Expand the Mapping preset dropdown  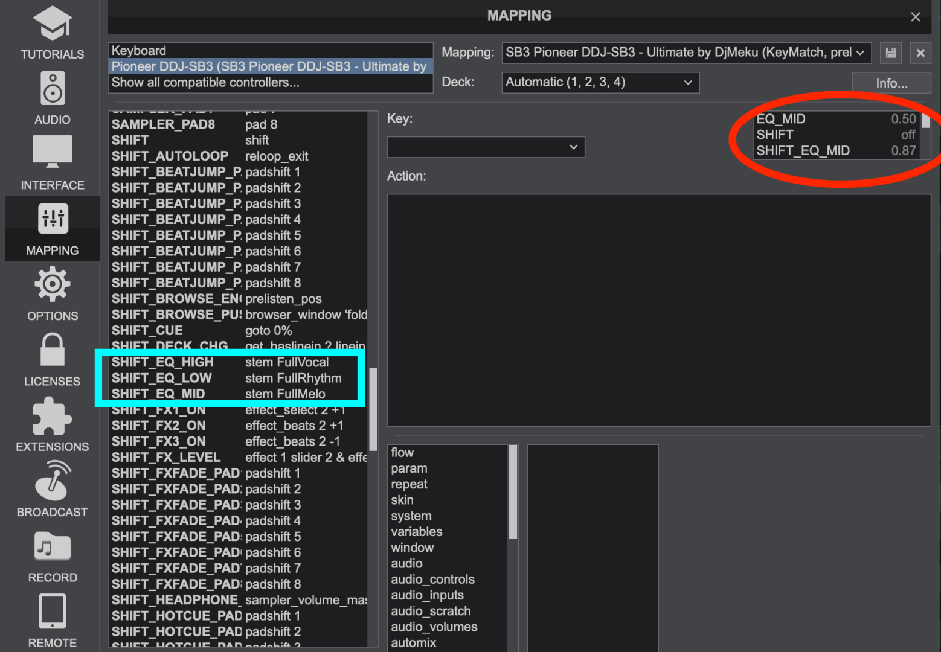[686, 53]
